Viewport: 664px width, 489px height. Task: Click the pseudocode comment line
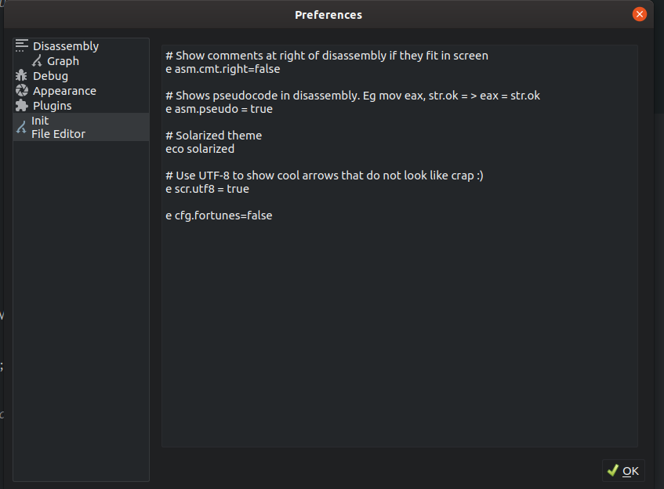coord(353,96)
